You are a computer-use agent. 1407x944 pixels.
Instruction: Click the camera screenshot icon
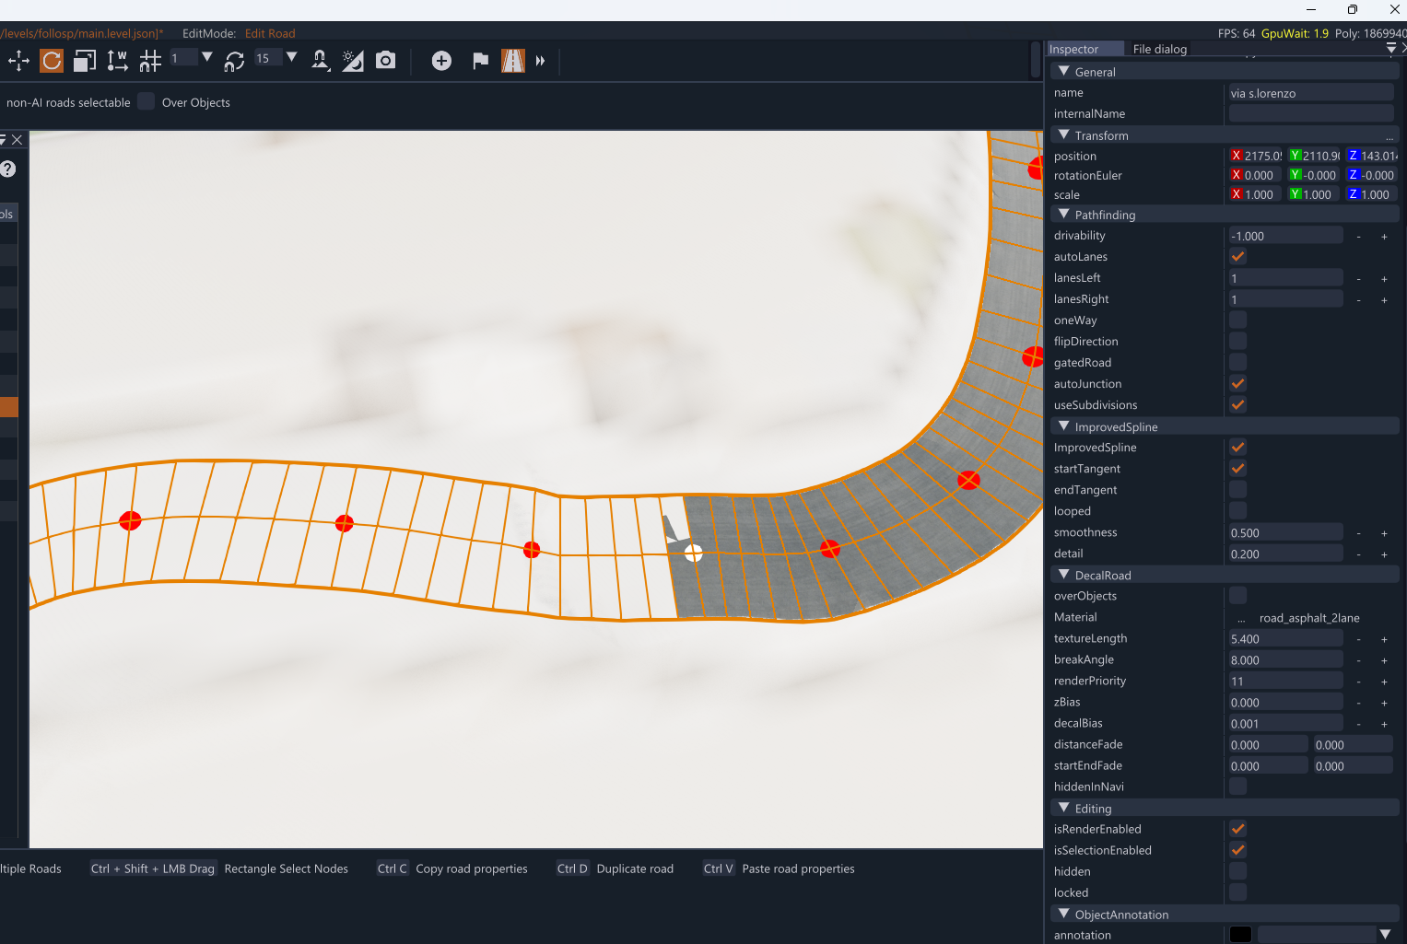click(386, 61)
